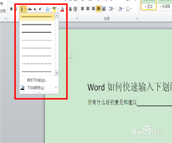Click document heading Word 如何快速输入下划线

pyautogui.click(x=130, y=87)
